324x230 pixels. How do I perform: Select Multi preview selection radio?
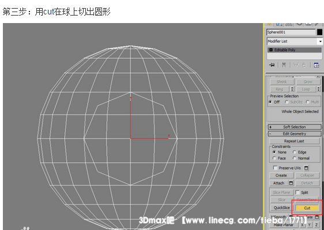point(308,102)
